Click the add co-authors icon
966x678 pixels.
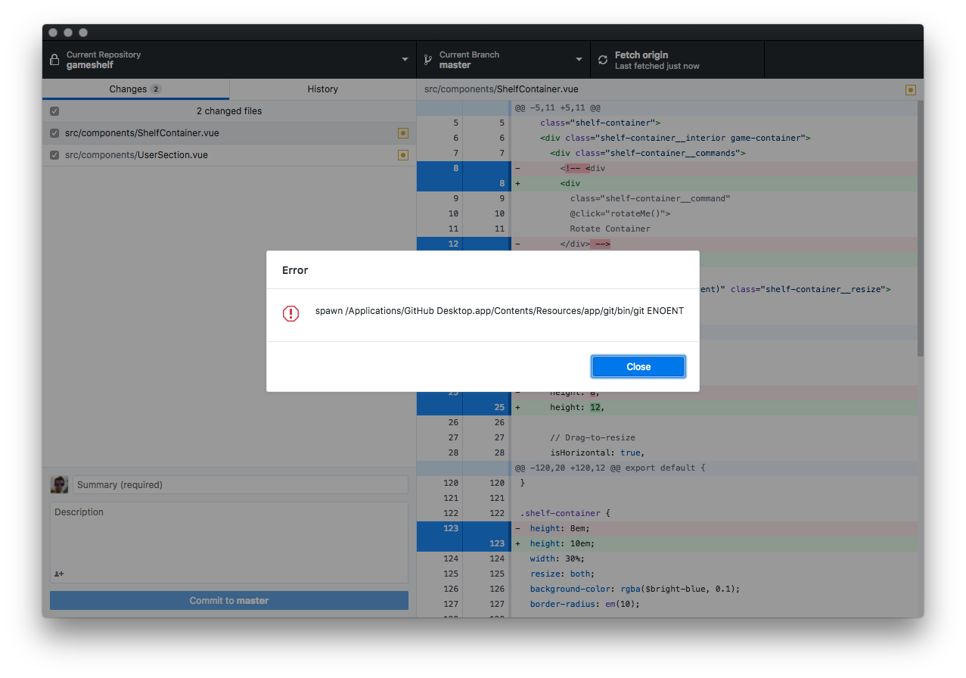[x=59, y=574]
